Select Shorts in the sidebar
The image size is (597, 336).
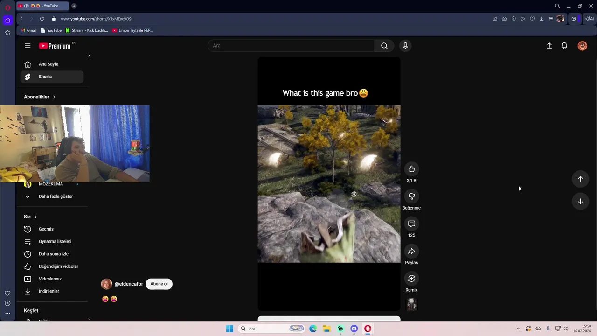pyautogui.click(x=52, y=77)
